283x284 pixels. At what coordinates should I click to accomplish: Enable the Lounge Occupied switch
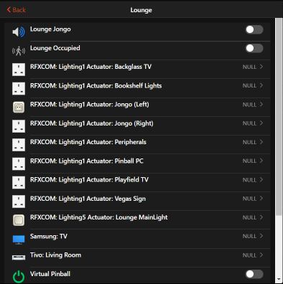[x=254, y=48]
